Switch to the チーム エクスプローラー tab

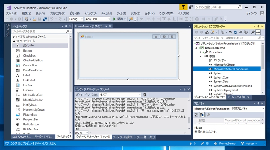click(x=239, y=97)
